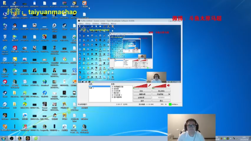Expand the dropdown arrow beside 开始录制

169,94
